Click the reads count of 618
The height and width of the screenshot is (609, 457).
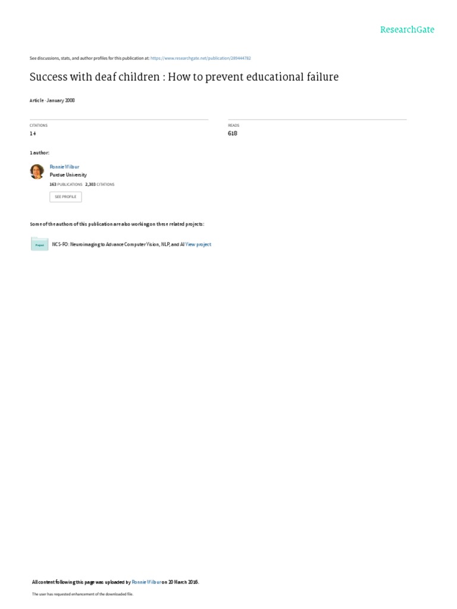pos(233,133)
